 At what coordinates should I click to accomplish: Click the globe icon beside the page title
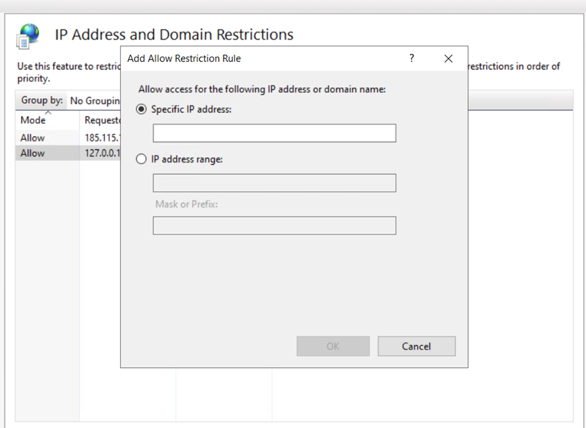point(28,36)
